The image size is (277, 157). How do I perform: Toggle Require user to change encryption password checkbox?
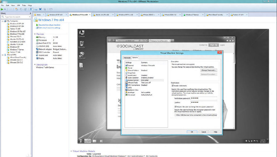coord(175,107)
